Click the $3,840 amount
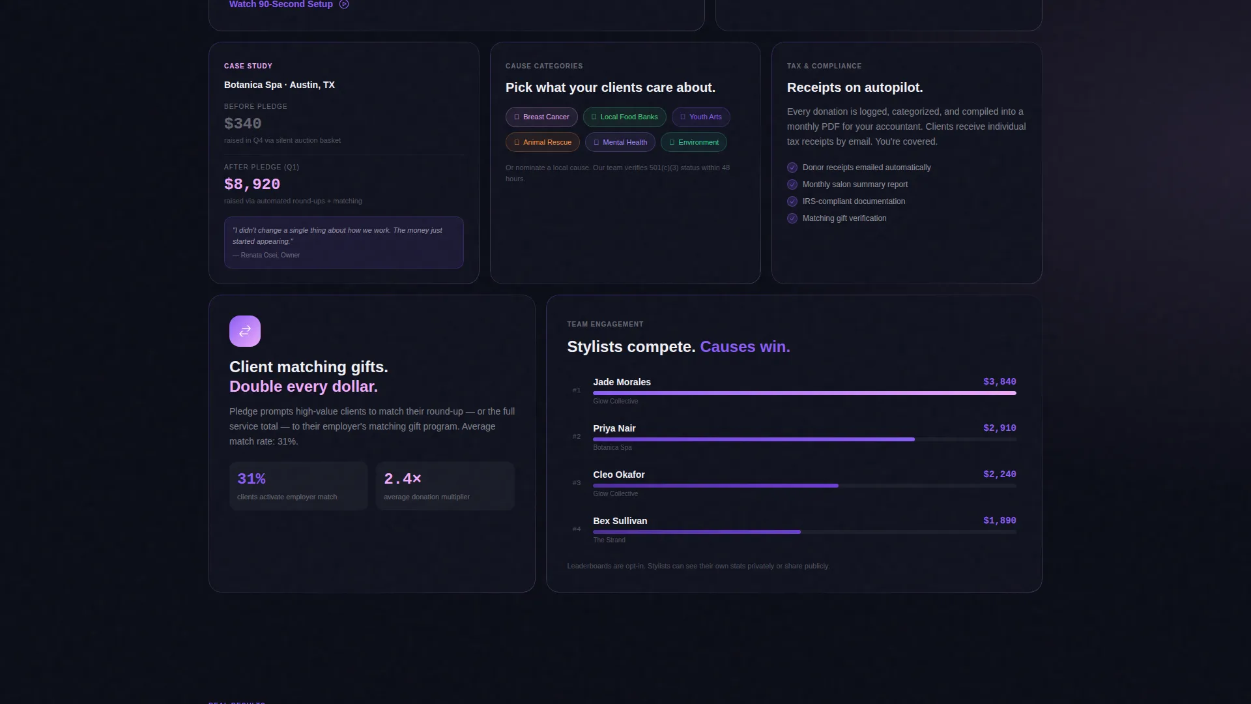Image resolution: width=1251 pixels, height=704 pixels. [999, 383]
